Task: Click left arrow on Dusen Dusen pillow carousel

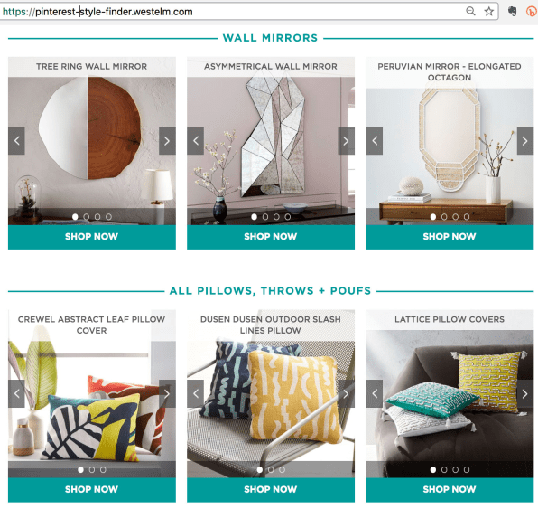Action: (196, 393)
